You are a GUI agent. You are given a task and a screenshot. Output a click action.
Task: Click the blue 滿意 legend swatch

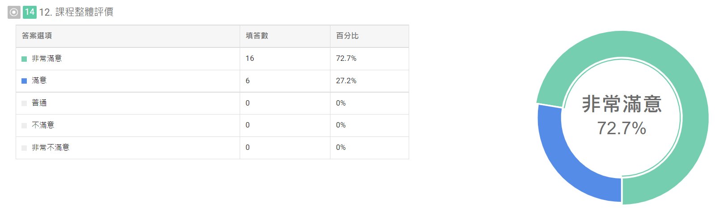point(24,81)
